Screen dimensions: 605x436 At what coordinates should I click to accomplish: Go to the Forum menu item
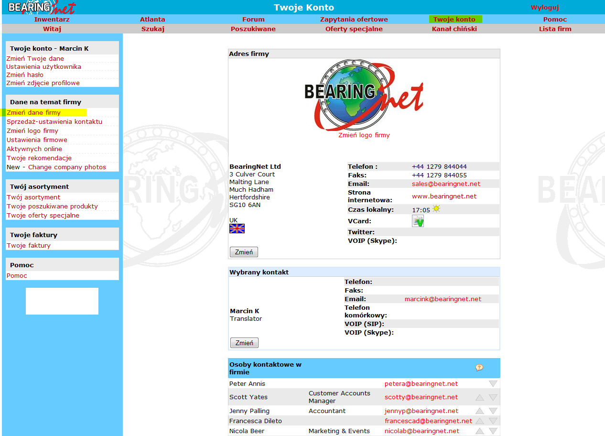253,20
